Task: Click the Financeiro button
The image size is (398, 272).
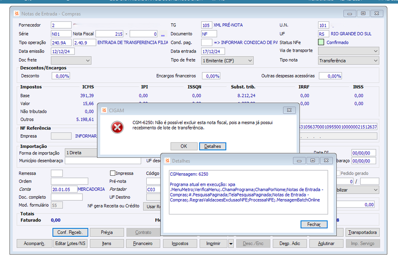Action: pyautogui.click(x=143, y=243)
